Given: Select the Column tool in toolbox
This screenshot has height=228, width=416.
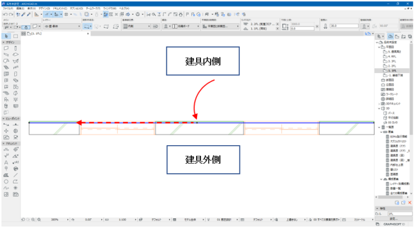Looking at the screenshot, I should click(16, 48).
